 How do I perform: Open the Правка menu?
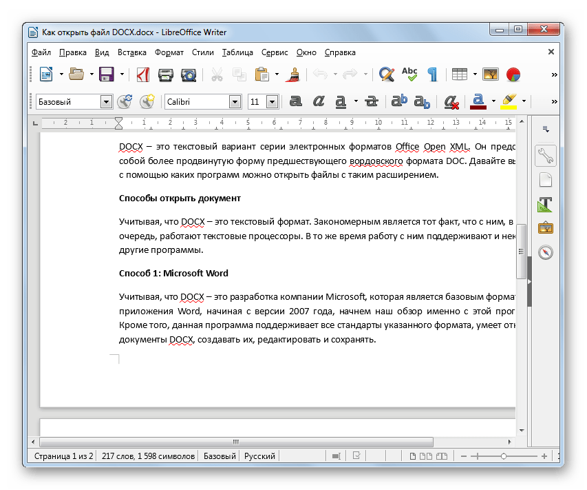click(73, 52)
